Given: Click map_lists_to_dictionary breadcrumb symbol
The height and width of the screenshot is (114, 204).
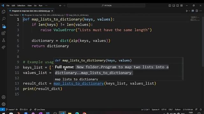Looking at the screenshot, I should (79, 15).
